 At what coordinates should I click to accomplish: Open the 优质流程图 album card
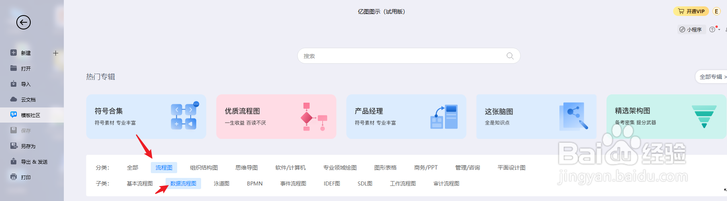coord(276,117)
